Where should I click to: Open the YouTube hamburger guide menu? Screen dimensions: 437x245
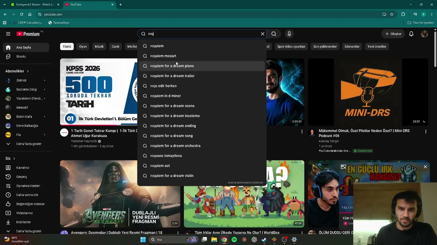[x=8, y=34]
